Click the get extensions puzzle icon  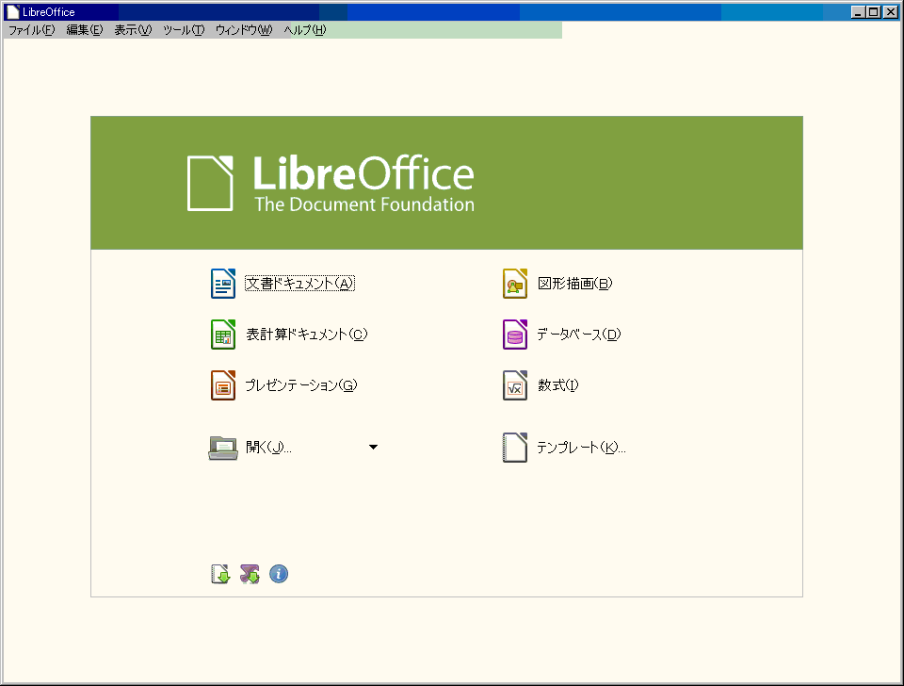tap(250, 574)
